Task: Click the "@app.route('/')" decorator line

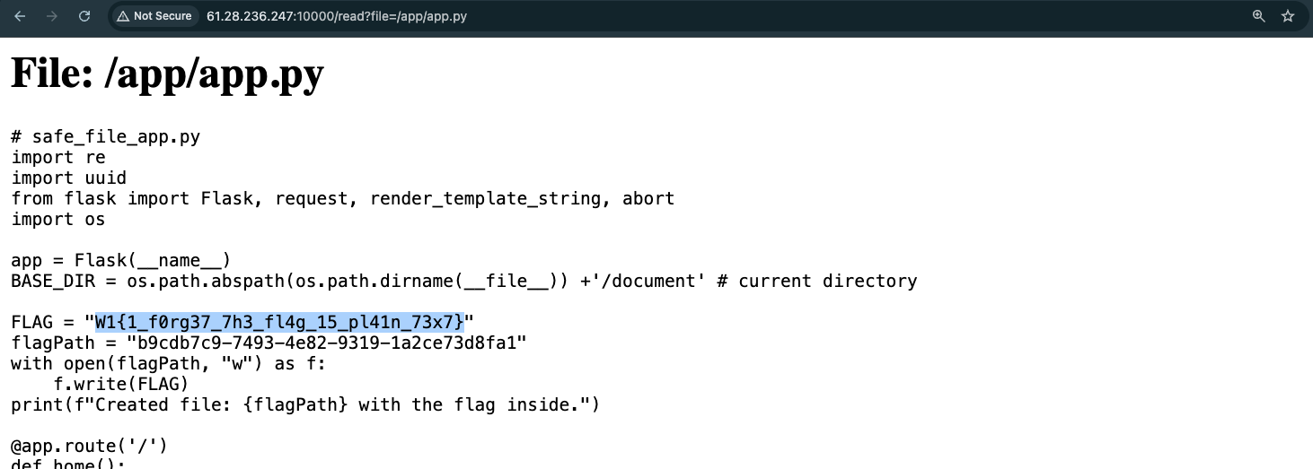Action: 89,446
